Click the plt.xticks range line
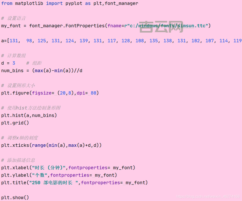242x201 pixels. [51, 145]
